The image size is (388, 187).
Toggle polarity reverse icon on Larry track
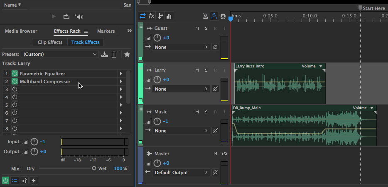pyautogui.click(x=215, y=89)
